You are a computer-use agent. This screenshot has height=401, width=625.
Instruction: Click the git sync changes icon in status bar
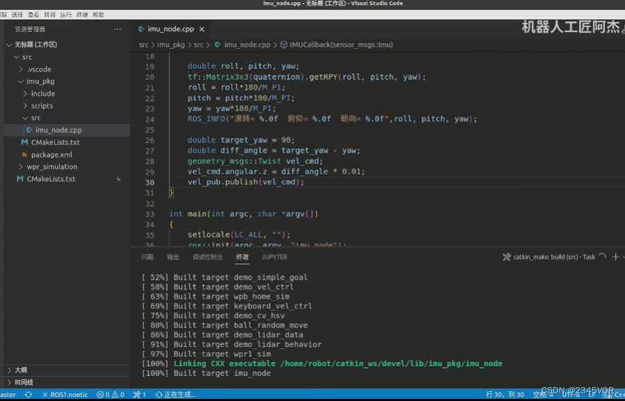click(x=29, y=395)
